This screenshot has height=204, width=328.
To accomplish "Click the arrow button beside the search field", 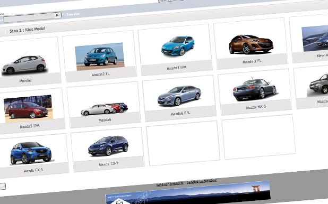I will click(57, 15).
